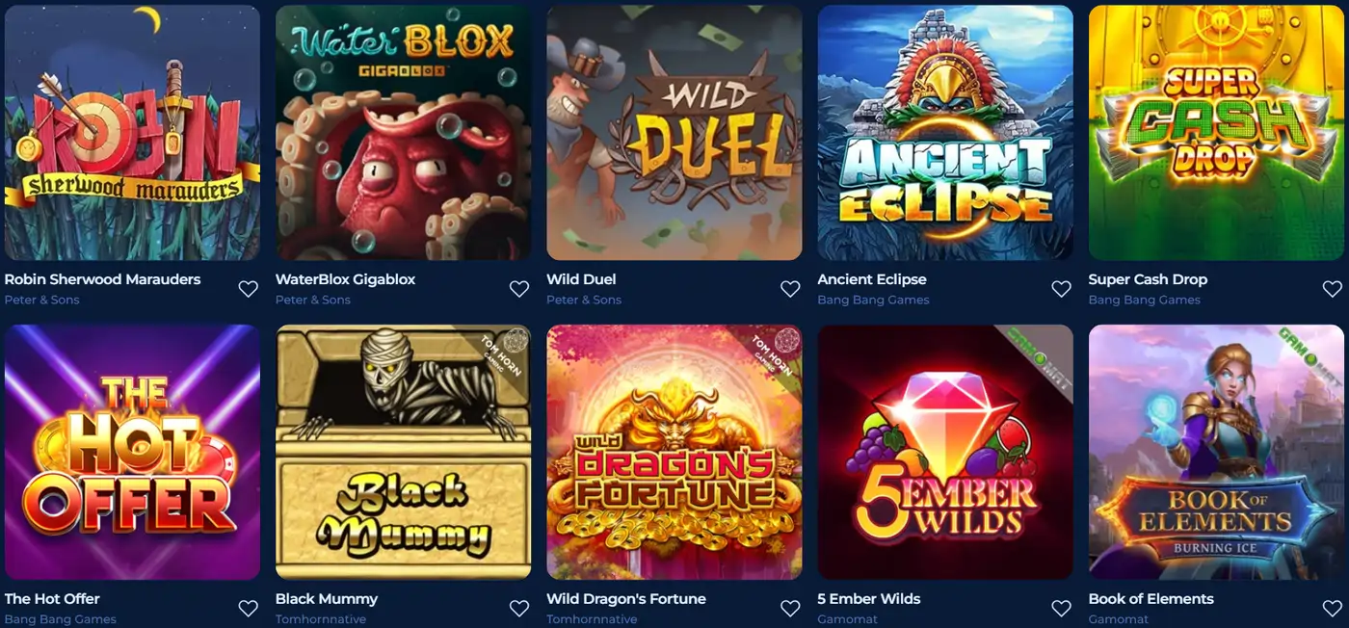Click the Super Cash Drop title link
Viewport: 1349px width, 628px height.
tap(1148, 279)
